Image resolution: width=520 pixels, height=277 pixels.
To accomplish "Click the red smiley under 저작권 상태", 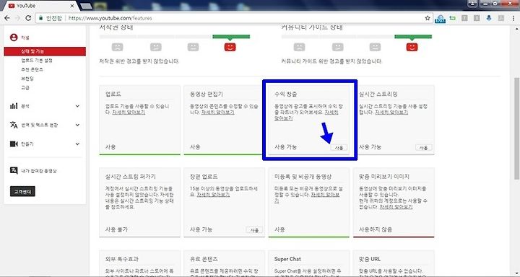I will click(x=230, y=47).
